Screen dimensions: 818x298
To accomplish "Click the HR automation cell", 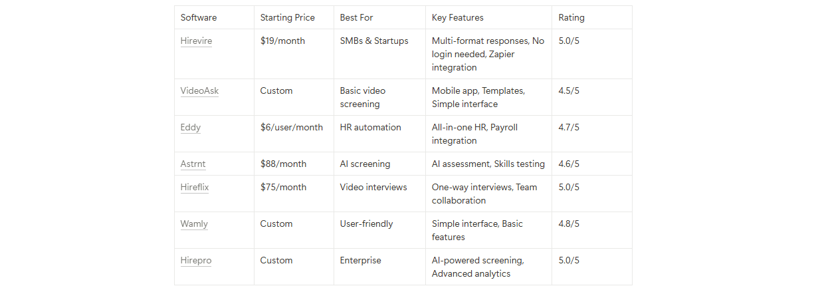I will click(x=371, y=128).
